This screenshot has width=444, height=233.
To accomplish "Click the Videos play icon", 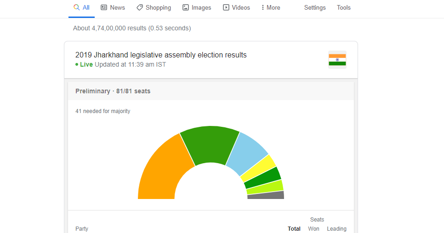I will coord(226,7).
